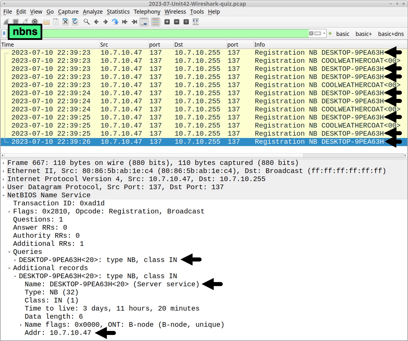Collapse the NetBIOS Name Service section
Image resolution: width=408 pixels, height=341 pixels.
[x=3, y=195]
